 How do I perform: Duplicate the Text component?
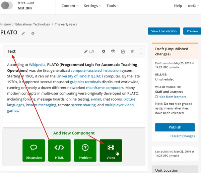[113, 51]
